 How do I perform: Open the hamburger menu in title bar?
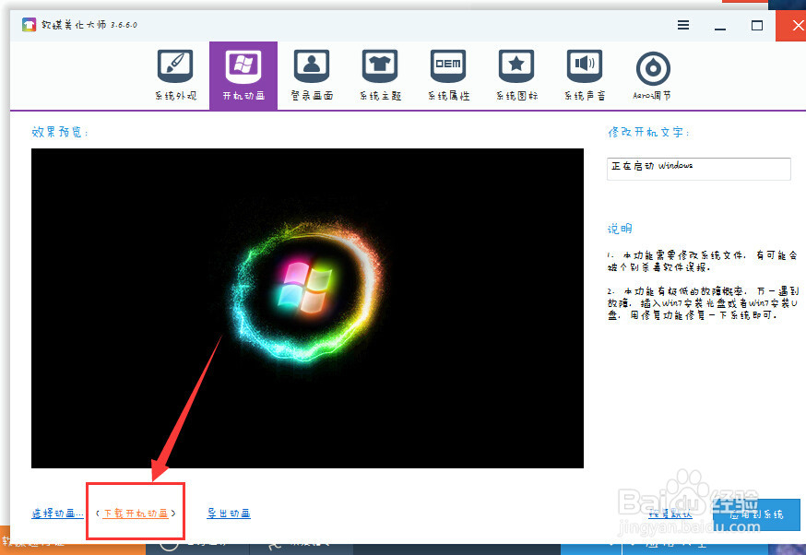pyautogui.click(x=683, y=25)
